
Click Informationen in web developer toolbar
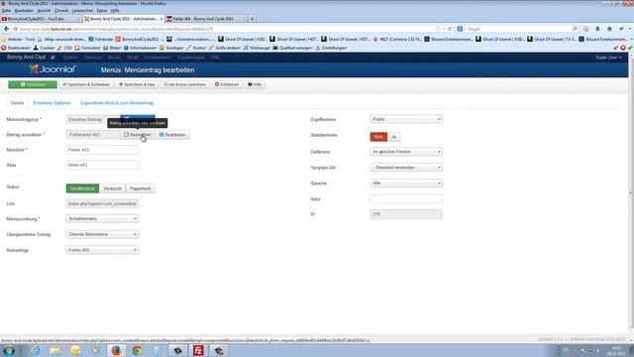pos(141,48)
